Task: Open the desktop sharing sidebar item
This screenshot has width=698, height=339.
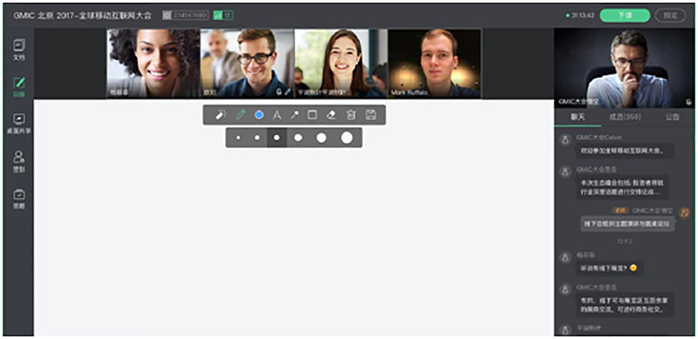Action: tap(19, 124)
